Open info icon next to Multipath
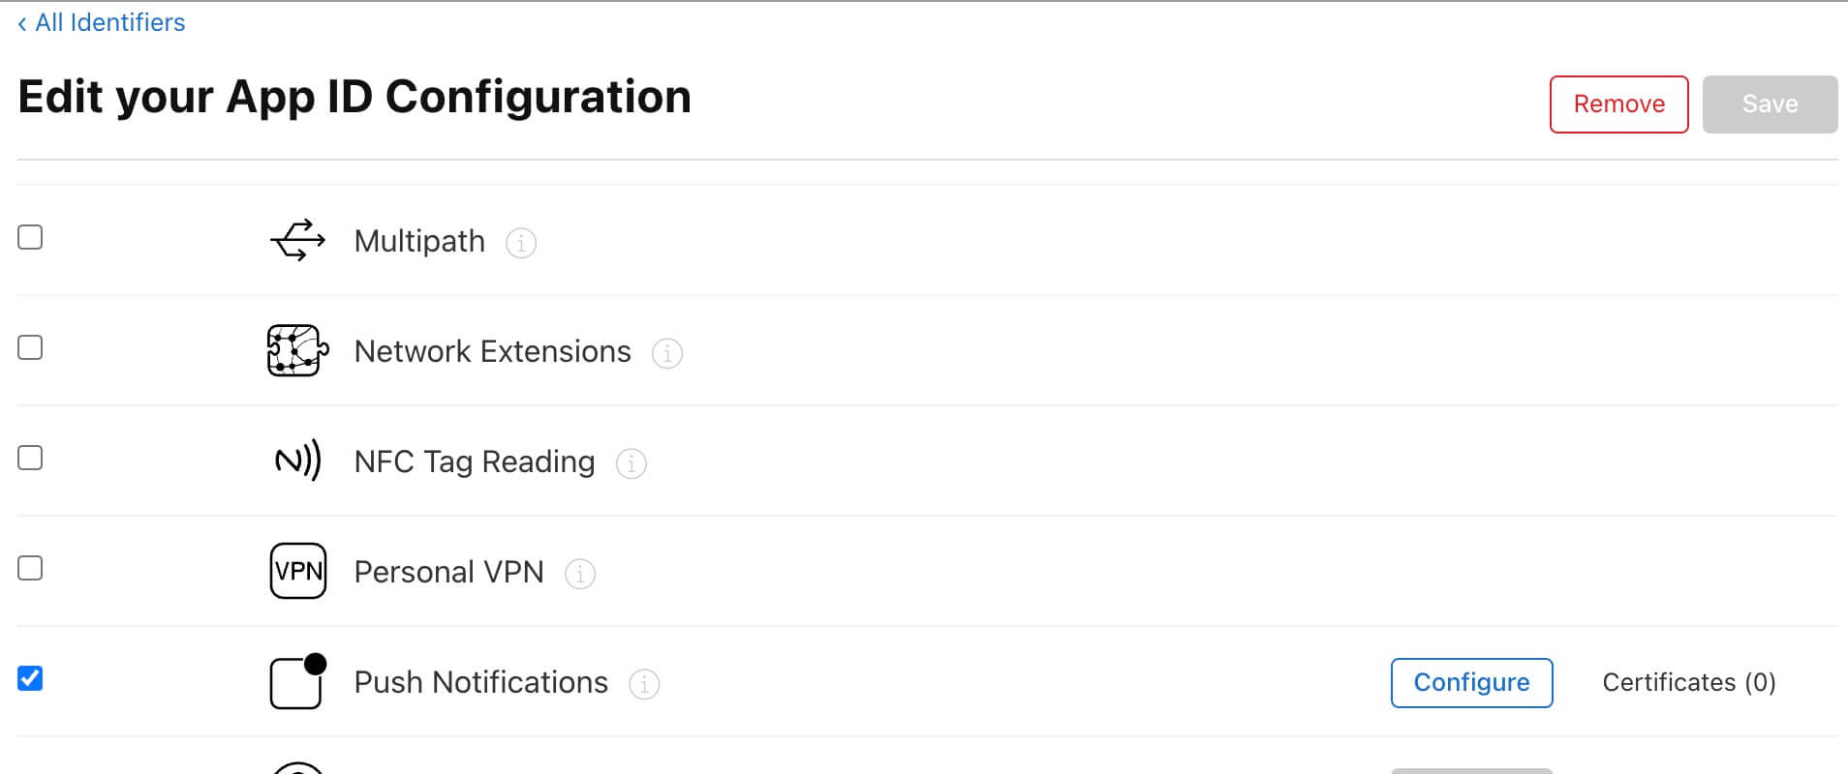 (x=521, y=243)
